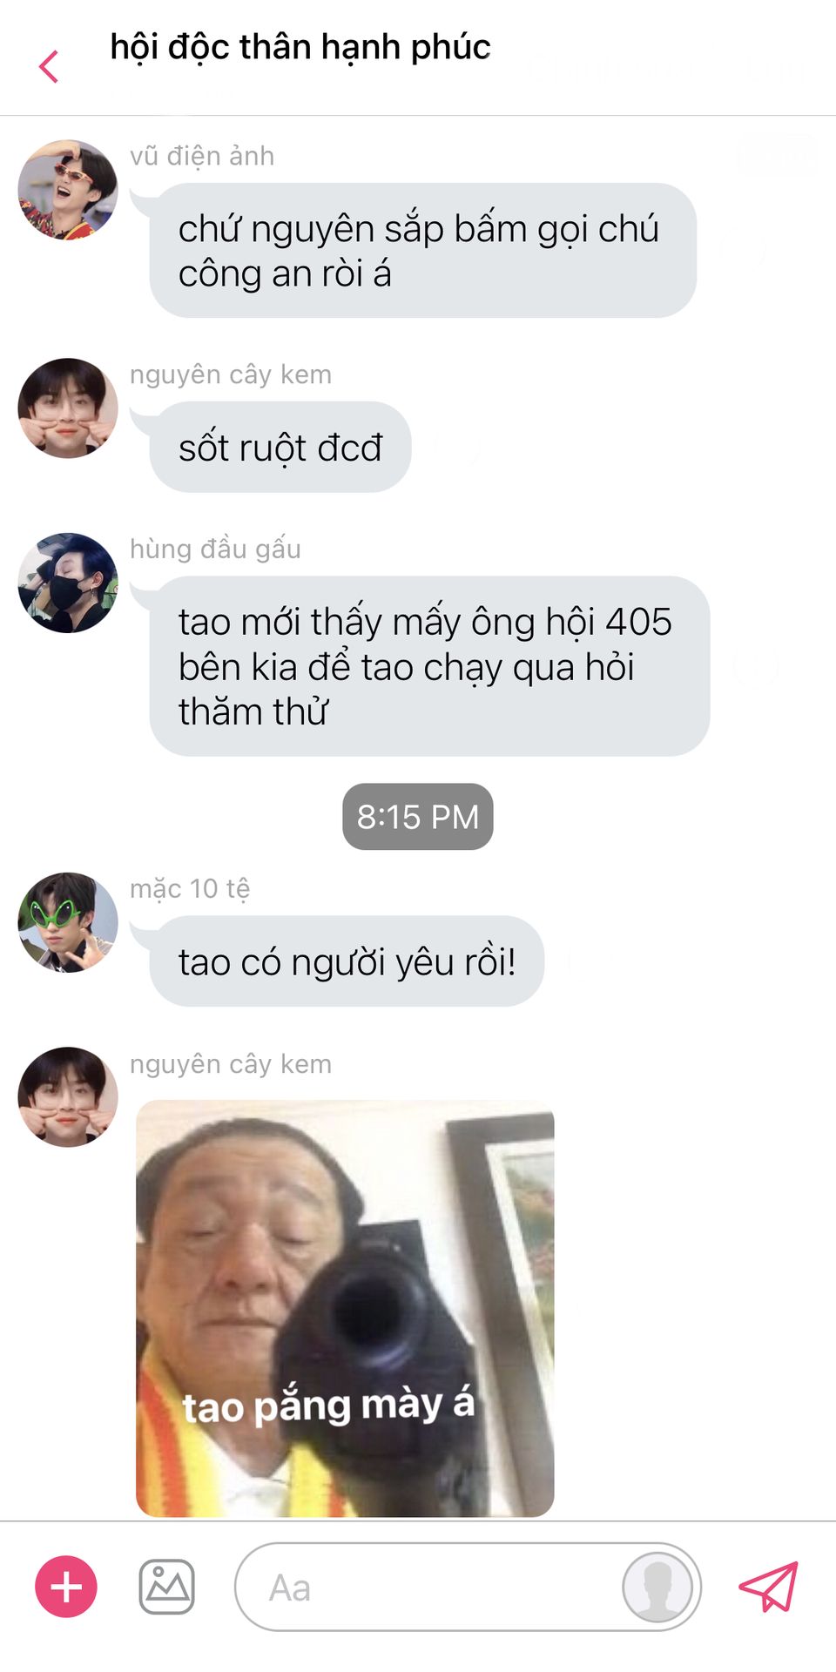This screenshot has height=1672, width=836.
Task: Select message about hội 405 bên kia
Action: 429,666
